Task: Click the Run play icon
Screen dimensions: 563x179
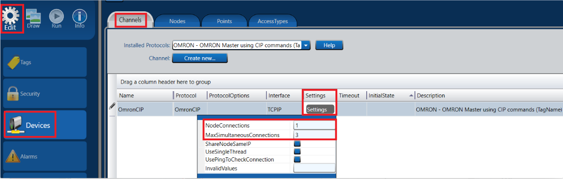Action: [x=56, y=18]
